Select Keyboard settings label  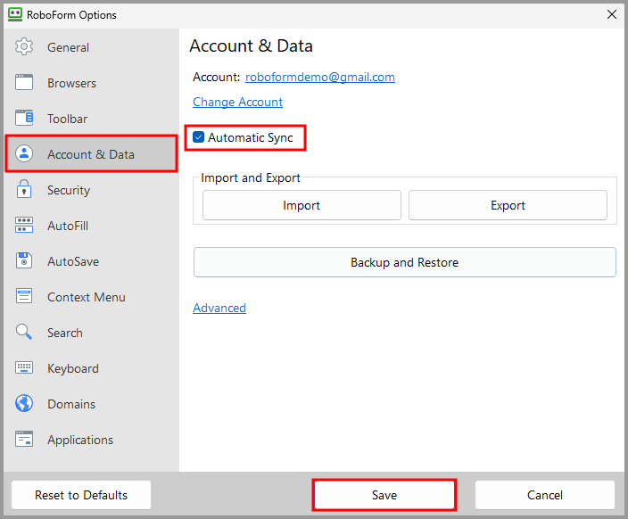point(73,368)
